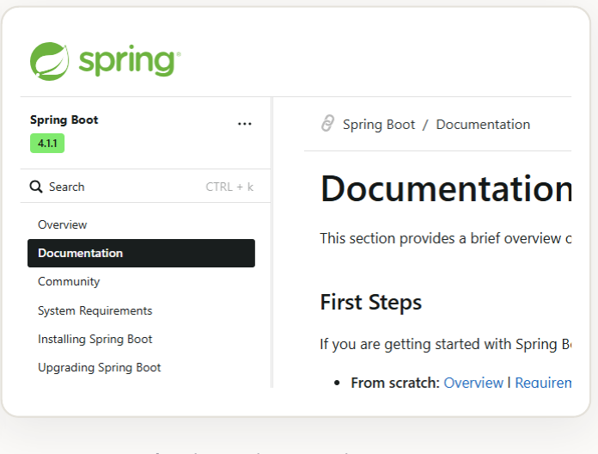This screenshot has width=598, height=454.
Task: Click the chain link breadcrumb icon
Action: pos(327,123)
